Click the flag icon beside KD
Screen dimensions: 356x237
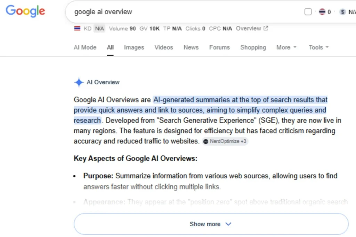77,28
